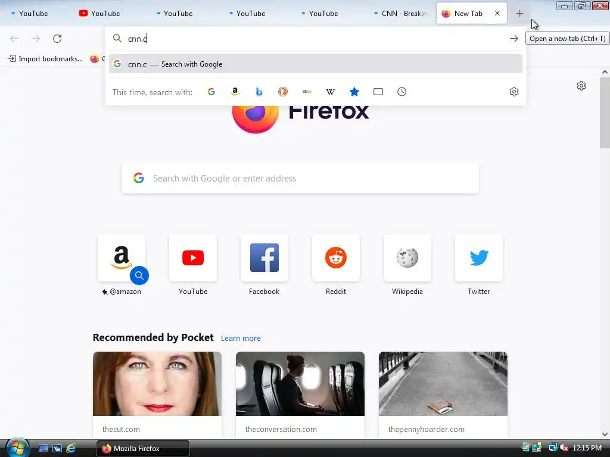
Task: Search this time with DuckDuckGo icon
Action: pyautogui.click(x=283, y=92)
